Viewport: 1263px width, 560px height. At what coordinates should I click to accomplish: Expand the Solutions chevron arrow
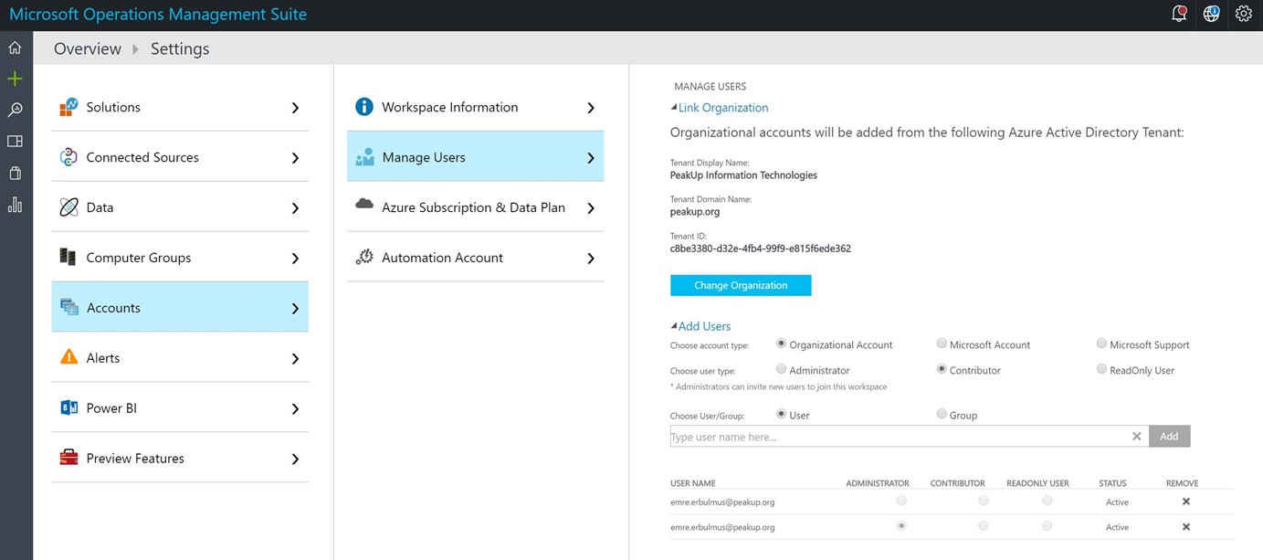295,108
